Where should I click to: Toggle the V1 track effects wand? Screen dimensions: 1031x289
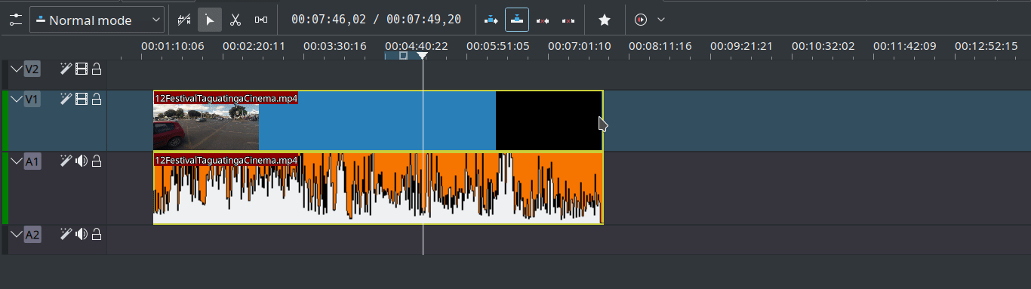click(66, 99)
